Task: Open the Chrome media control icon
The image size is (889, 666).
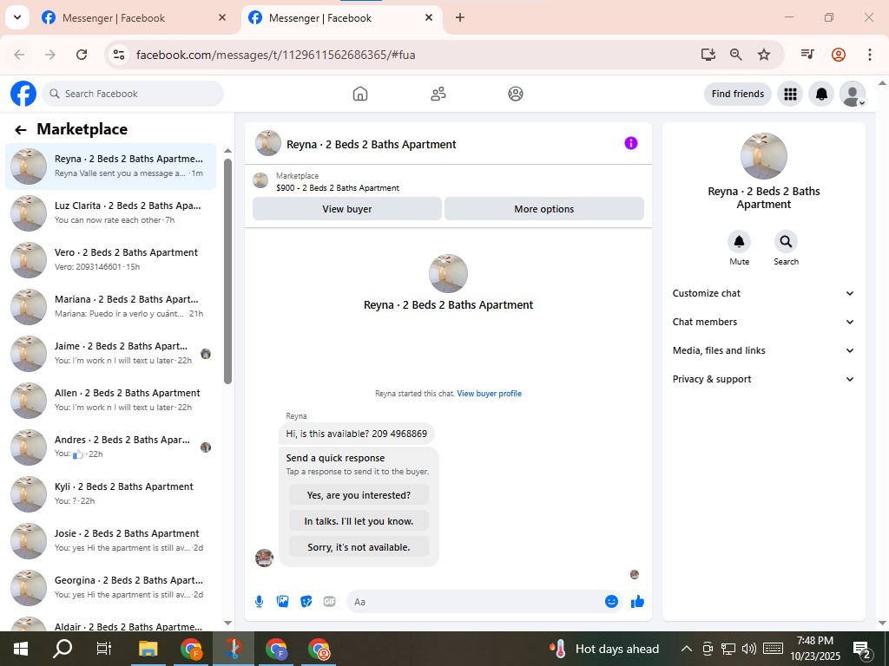Action: coord(807,55)
